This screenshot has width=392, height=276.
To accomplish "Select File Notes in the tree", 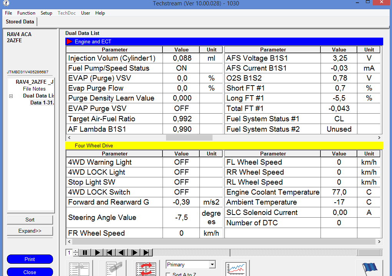I will tap(34, 89).
